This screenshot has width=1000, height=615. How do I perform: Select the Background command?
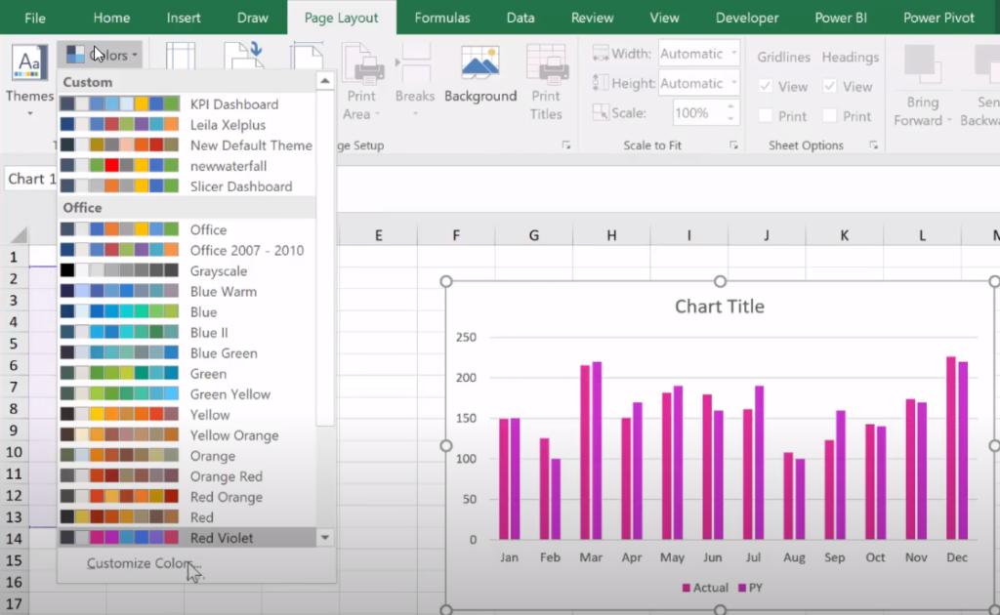point(480,78)
